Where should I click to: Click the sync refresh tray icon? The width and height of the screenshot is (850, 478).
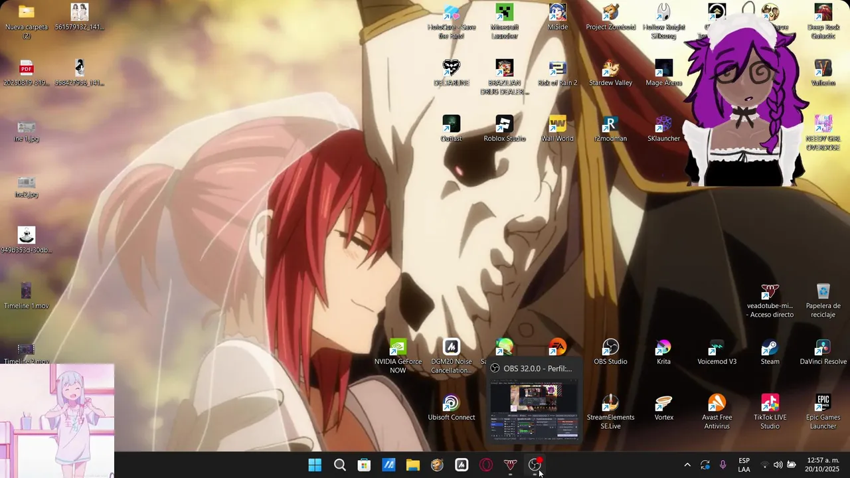pyautogui.click(x=705, y=465)
